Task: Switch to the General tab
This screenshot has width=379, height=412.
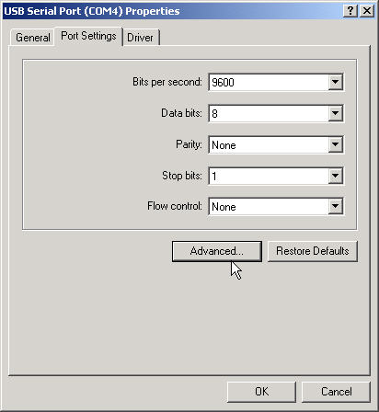Action: tap(33, 38)
